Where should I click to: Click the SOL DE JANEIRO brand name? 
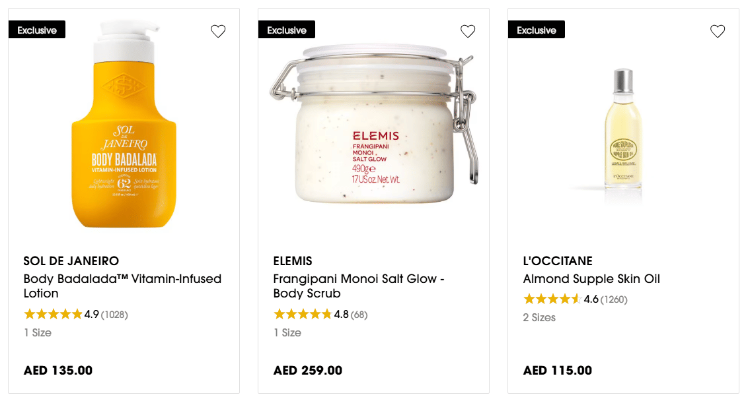[71, 261]
